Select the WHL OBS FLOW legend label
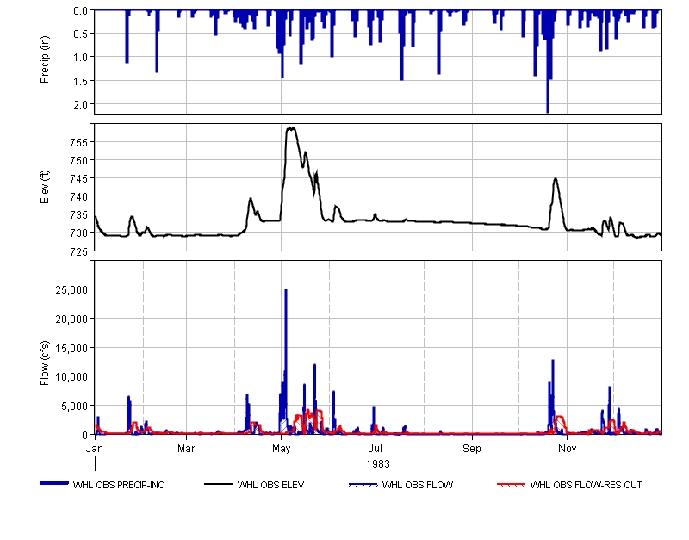The height and width of the screenshot is (540, 689). tap(418, 485)
